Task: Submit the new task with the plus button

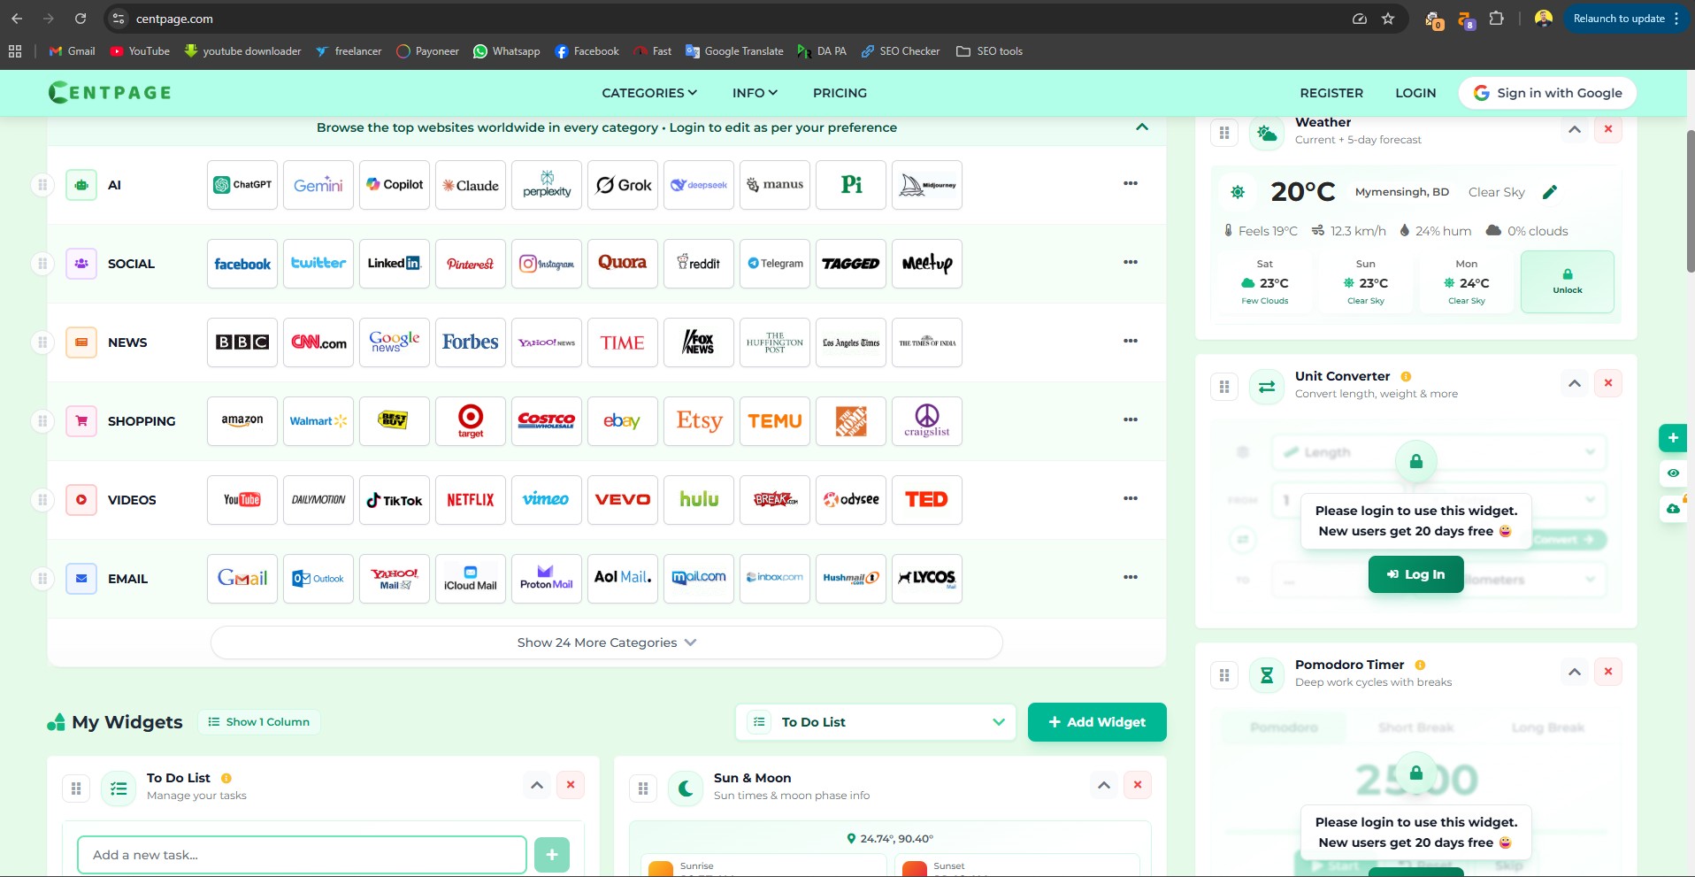Action: coord(552,855)
